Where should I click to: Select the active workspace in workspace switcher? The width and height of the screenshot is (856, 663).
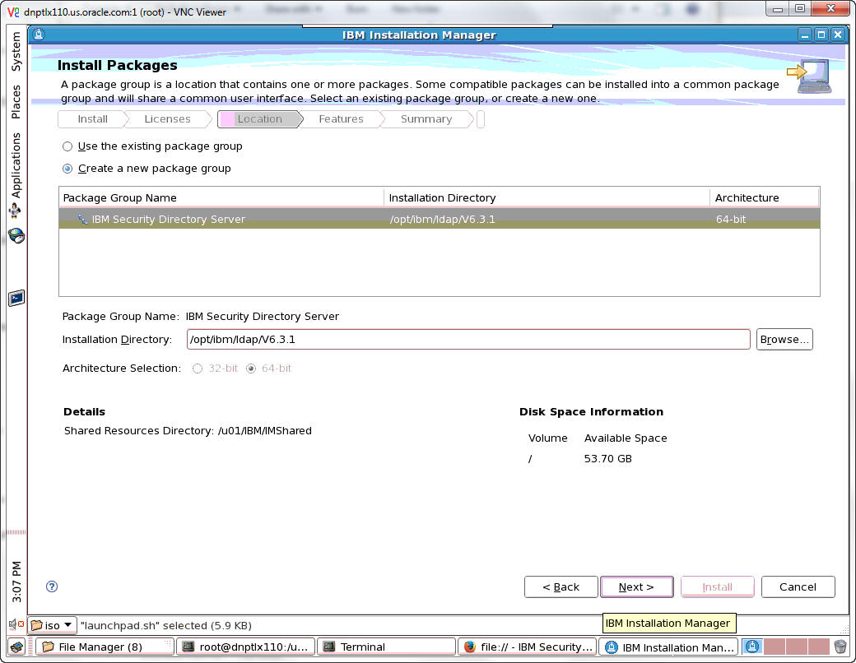pyautogui.click(x=752, y=647)
